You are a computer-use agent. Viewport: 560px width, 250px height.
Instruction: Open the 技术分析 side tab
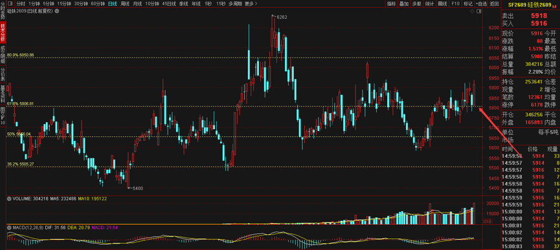coord(3,33)
